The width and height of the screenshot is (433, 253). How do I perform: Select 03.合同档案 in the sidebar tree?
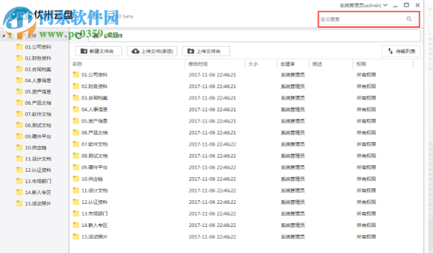[x=38, y=69]
